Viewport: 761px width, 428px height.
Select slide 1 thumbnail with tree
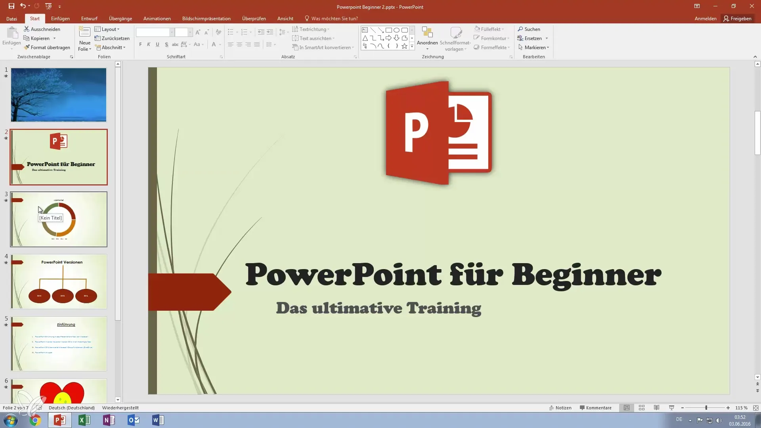click(x=59, y=95)
